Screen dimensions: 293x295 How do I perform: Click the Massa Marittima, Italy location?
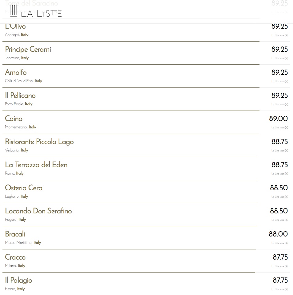[x=23, y=243]
